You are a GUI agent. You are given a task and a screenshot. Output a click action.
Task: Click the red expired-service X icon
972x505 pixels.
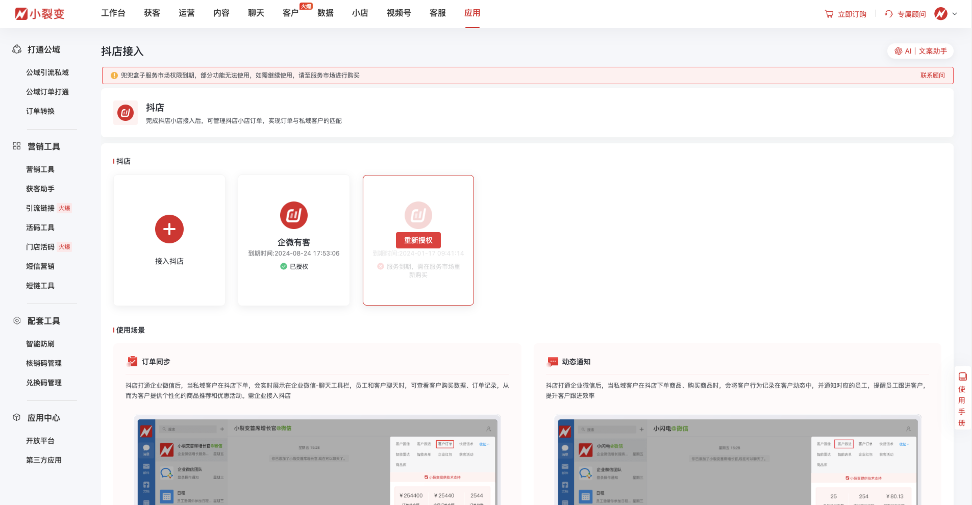(381, 266)
